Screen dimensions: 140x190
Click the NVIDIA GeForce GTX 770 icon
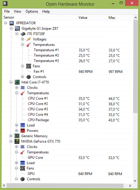[x=17, y=141]
